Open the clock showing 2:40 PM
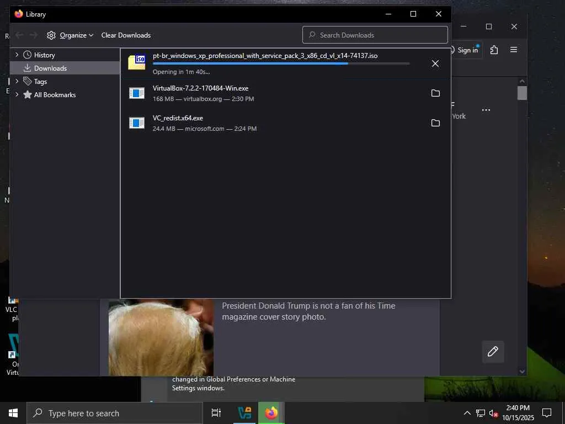 [x=518, y=413]
